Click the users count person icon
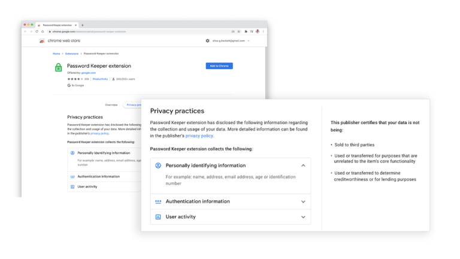Screen dimensions: 460x259 [114, 79]
